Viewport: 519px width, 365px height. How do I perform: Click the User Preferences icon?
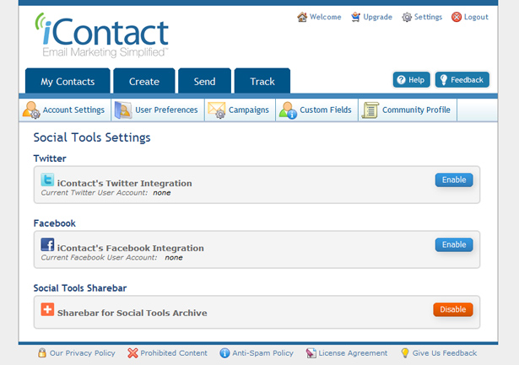tap(123, 110)
